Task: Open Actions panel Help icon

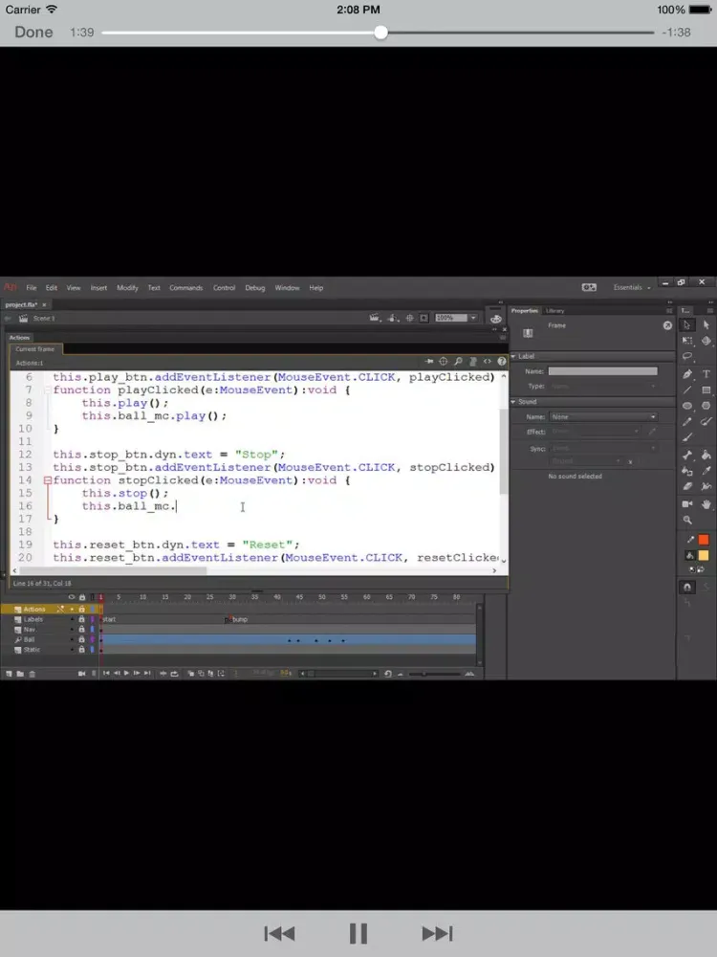Action: [502, 362]
